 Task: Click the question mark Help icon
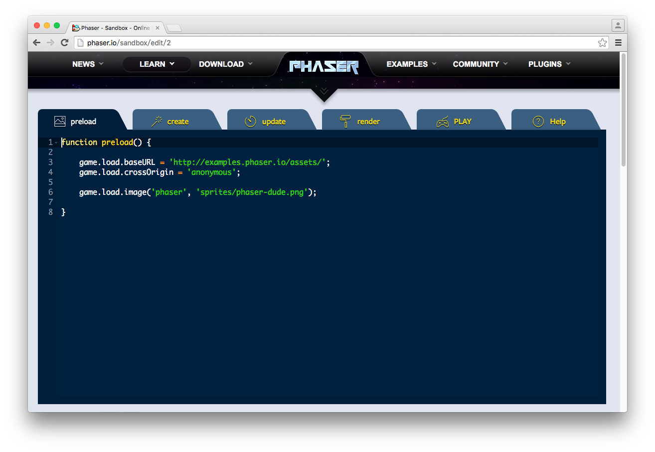[538, 121]
